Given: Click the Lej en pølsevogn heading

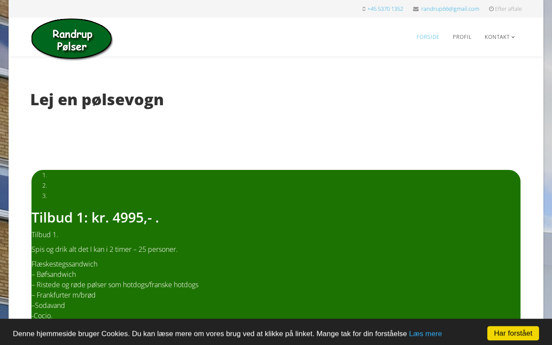Looking at the screenshot, I should point(97,100).
